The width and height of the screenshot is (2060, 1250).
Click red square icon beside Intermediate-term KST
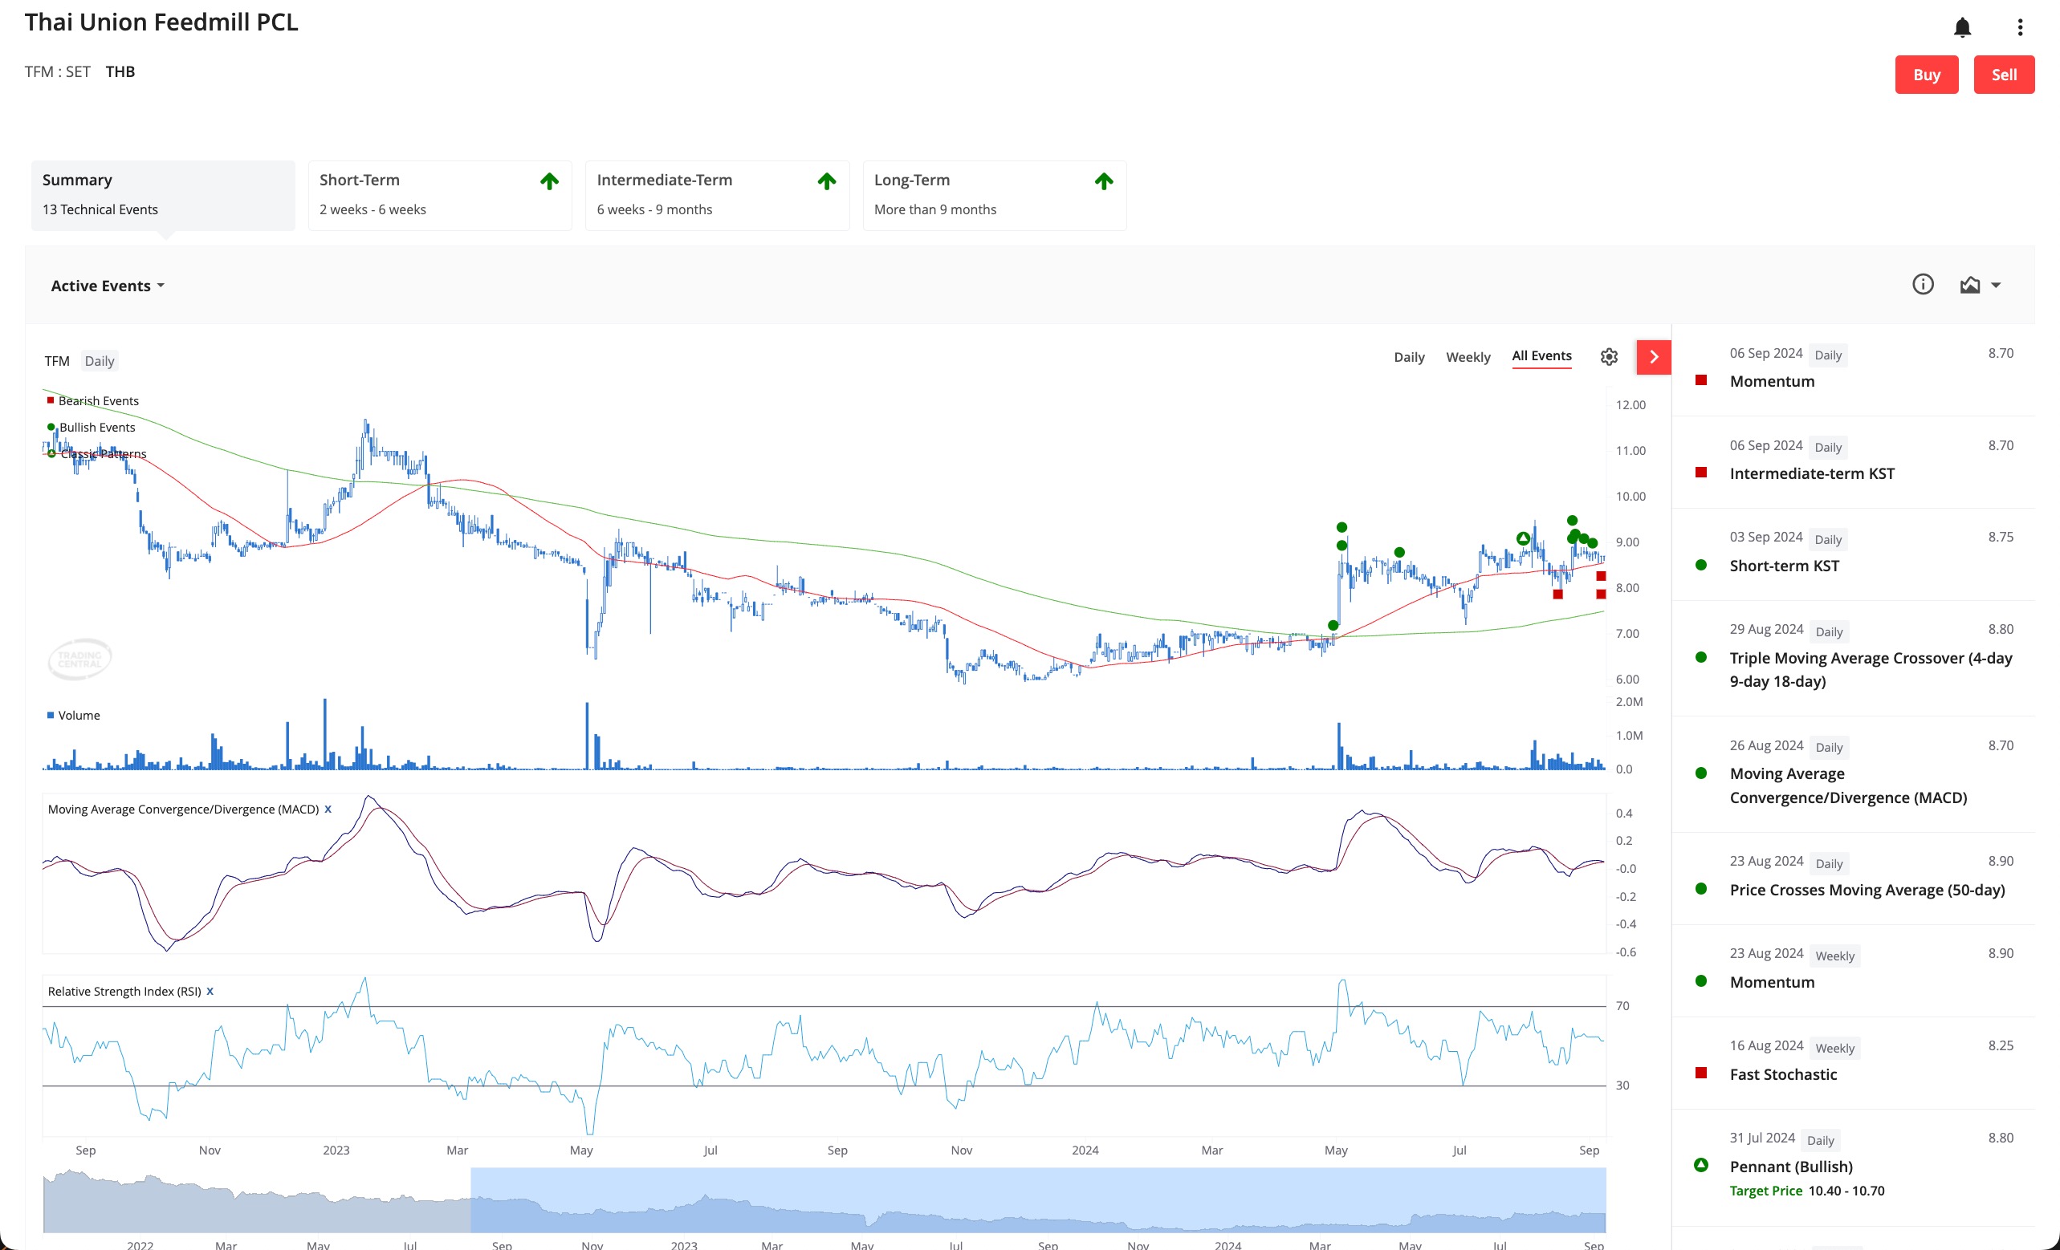(x=1700, y=472)
